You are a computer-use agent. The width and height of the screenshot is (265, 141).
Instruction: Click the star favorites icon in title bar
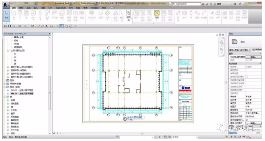click(211, 4)
